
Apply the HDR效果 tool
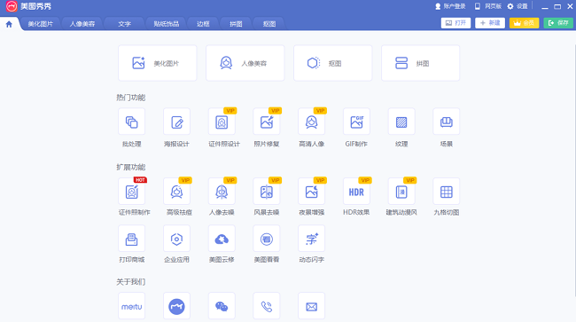[x=356, y=191]
